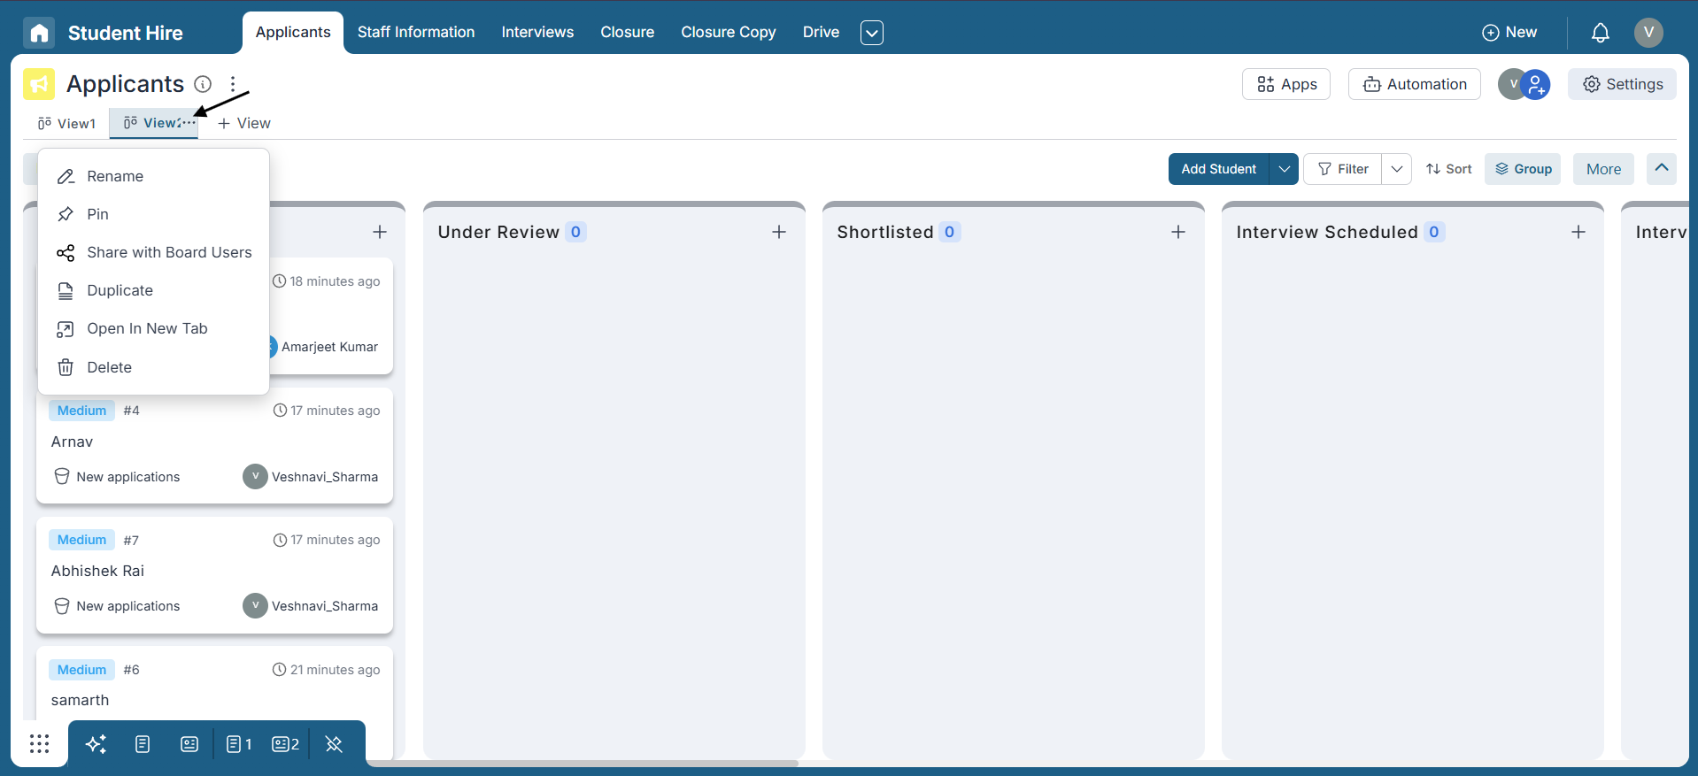This screenshot has height=776, width=1698.
Task: Click the card icon labeled 2
Action: (x=286, y=744)
